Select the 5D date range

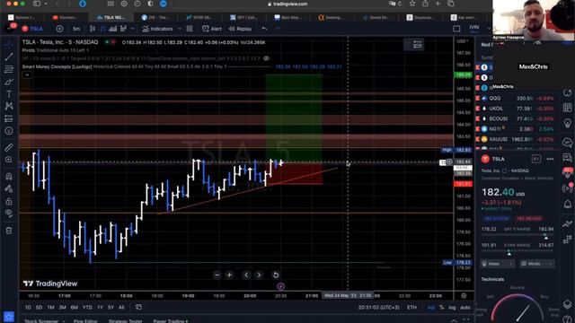39,307
